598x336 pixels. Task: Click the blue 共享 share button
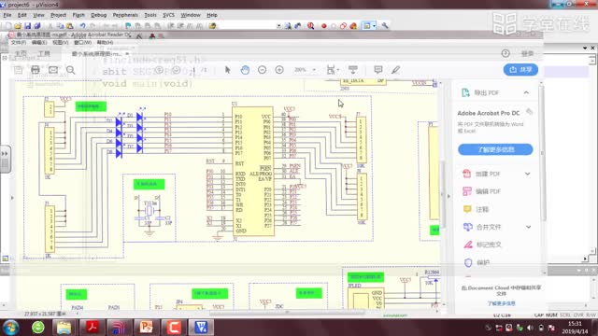point(520,70)
